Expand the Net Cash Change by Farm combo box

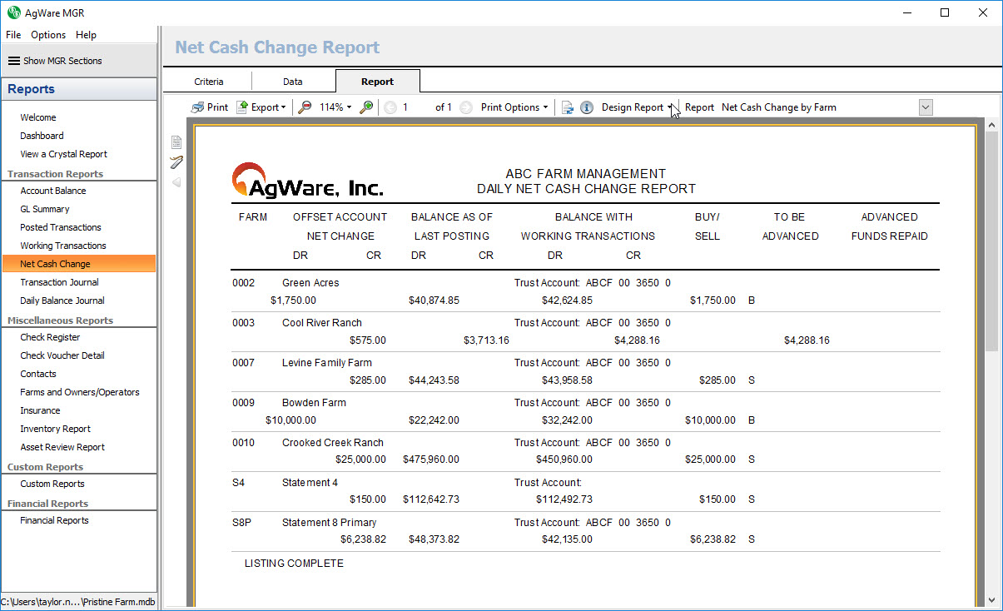926,107
